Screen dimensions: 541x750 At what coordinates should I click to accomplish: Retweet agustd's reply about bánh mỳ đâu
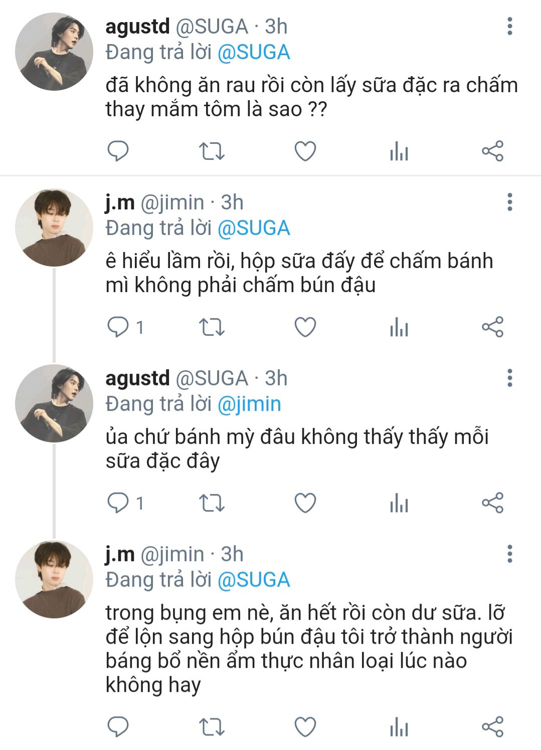(x=212, y=503)
